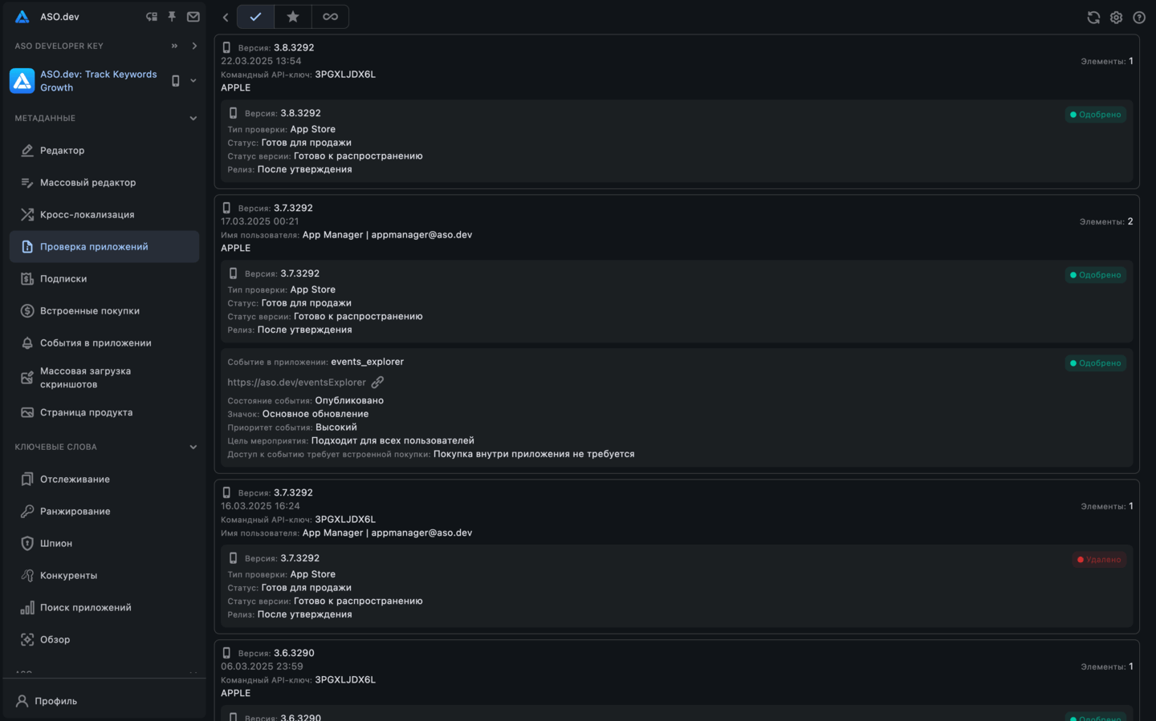Select Встроенные покупки in the sidebar
Screen dimensions: 1156x721
click(x=89, y=311)
